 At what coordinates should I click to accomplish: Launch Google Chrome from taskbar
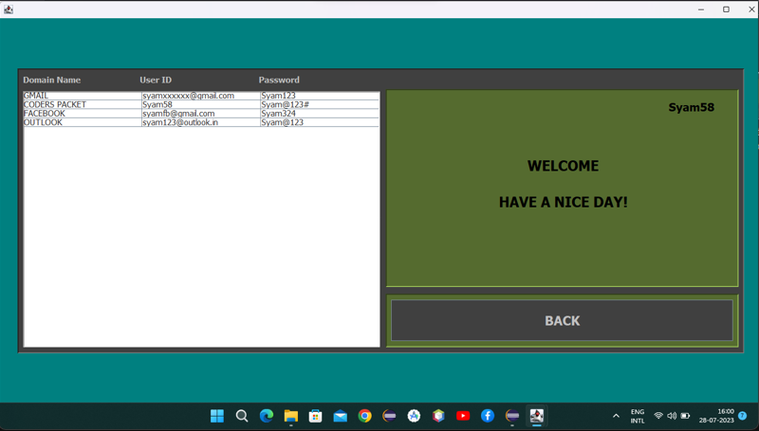click(365, 416)
